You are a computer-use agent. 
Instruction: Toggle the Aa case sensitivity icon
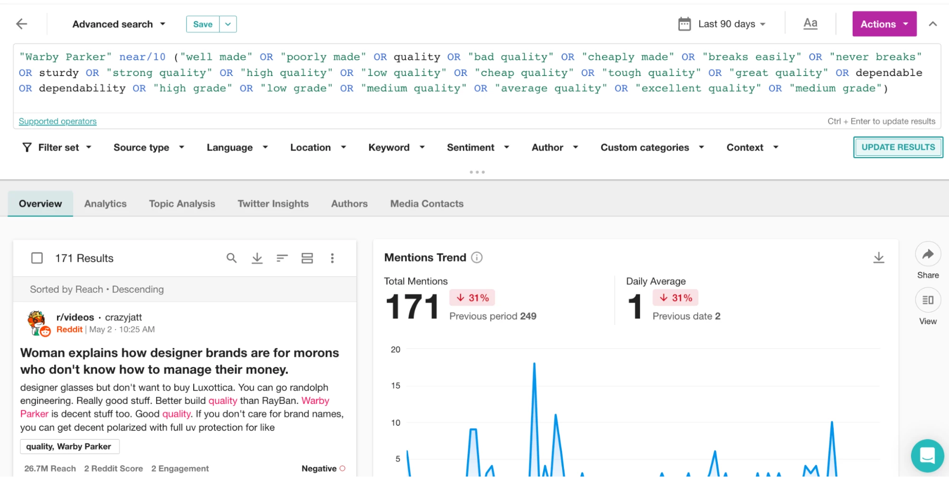[x=810, y=23]
